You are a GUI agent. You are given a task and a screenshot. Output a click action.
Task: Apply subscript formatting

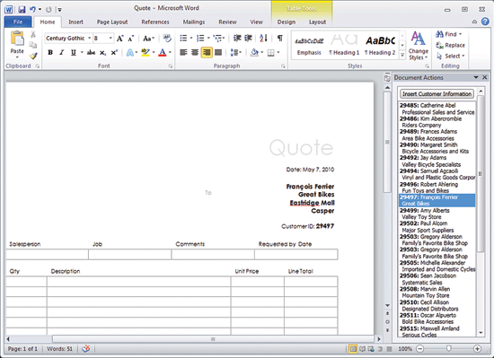point(102,53)
